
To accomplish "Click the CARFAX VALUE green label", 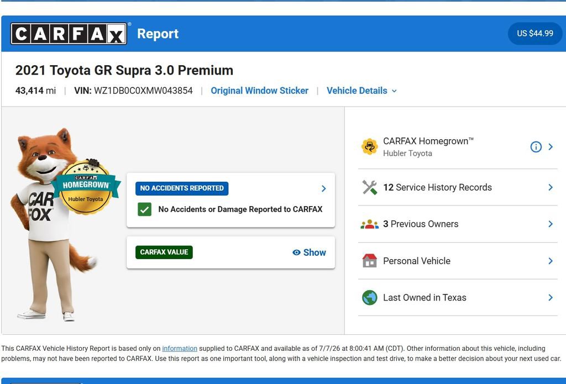I will tap(164, 253).
